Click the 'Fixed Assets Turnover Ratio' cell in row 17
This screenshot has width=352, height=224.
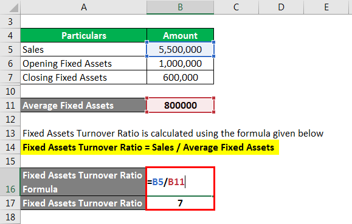click(83, 203)
